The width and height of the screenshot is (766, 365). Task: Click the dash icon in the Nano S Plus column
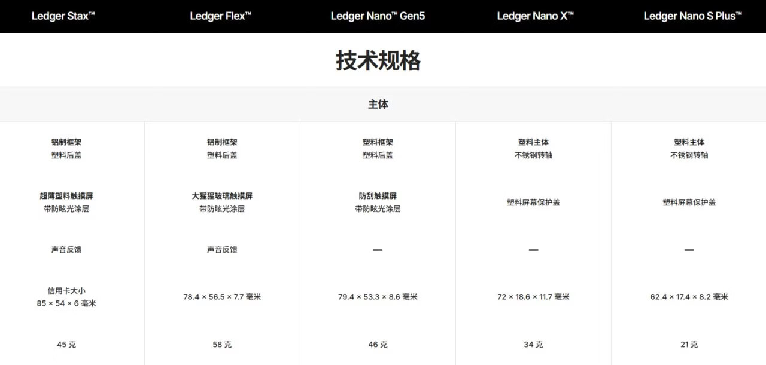click(689, 250)
